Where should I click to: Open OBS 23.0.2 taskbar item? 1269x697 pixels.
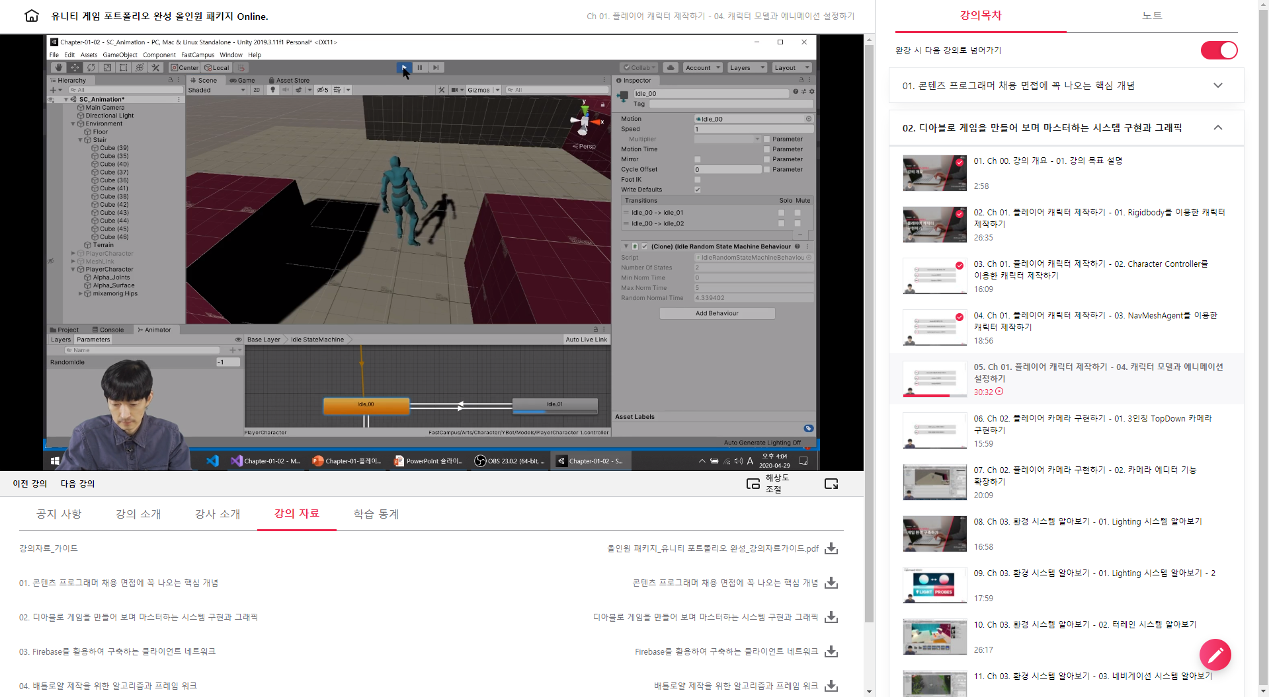coord(510,461)
